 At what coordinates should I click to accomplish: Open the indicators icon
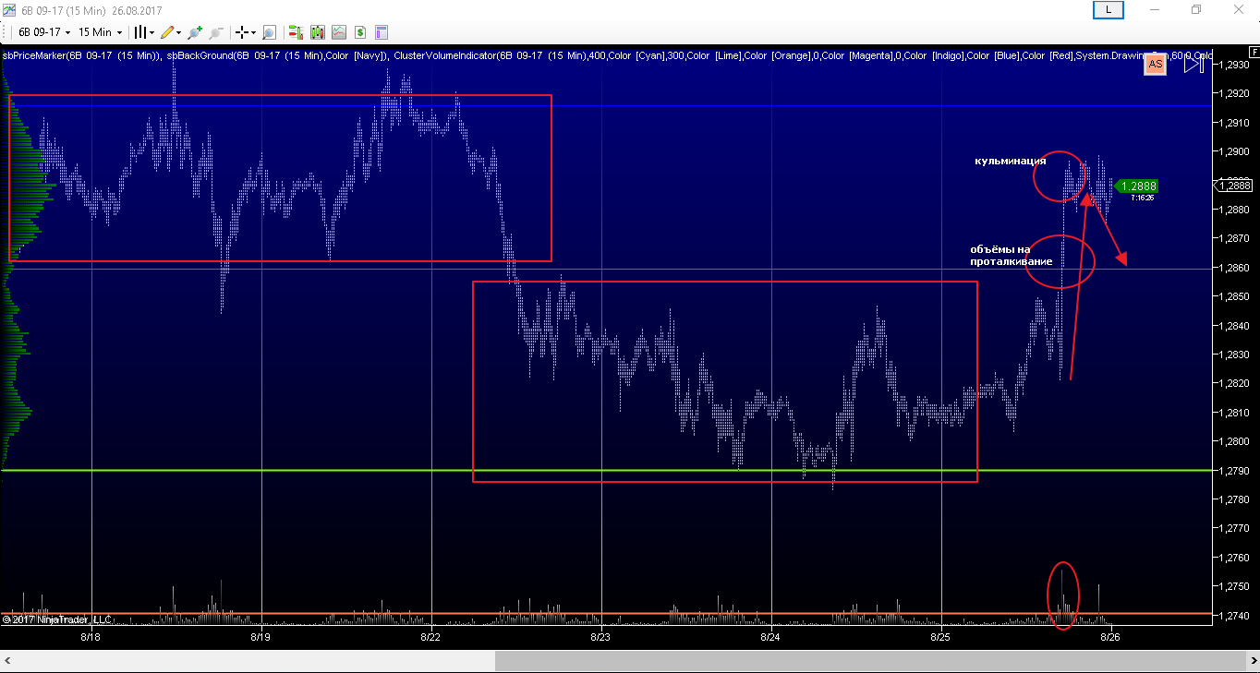point(339,32)
